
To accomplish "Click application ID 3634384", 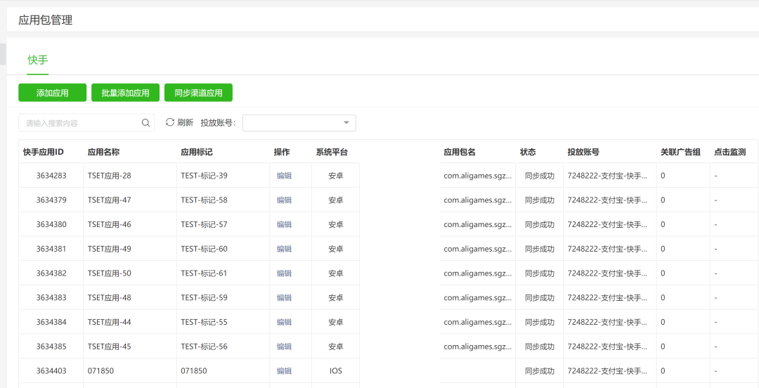I will coord(51,322).
